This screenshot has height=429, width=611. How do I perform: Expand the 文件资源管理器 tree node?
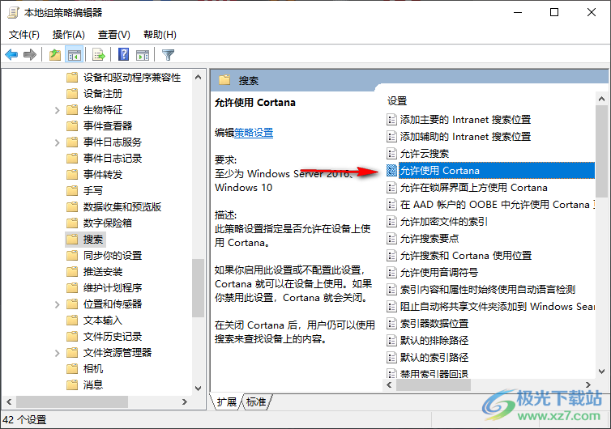(58, 353)
